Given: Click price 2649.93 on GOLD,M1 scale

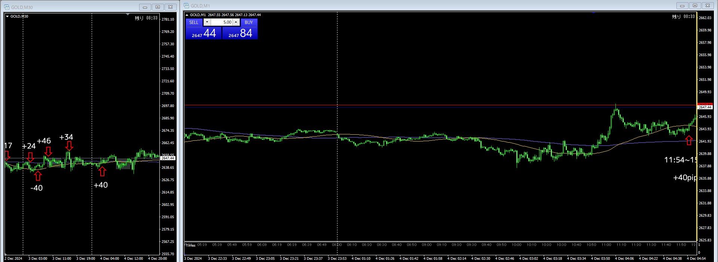Looking at the screenshot, I should [x=705, y=92].
